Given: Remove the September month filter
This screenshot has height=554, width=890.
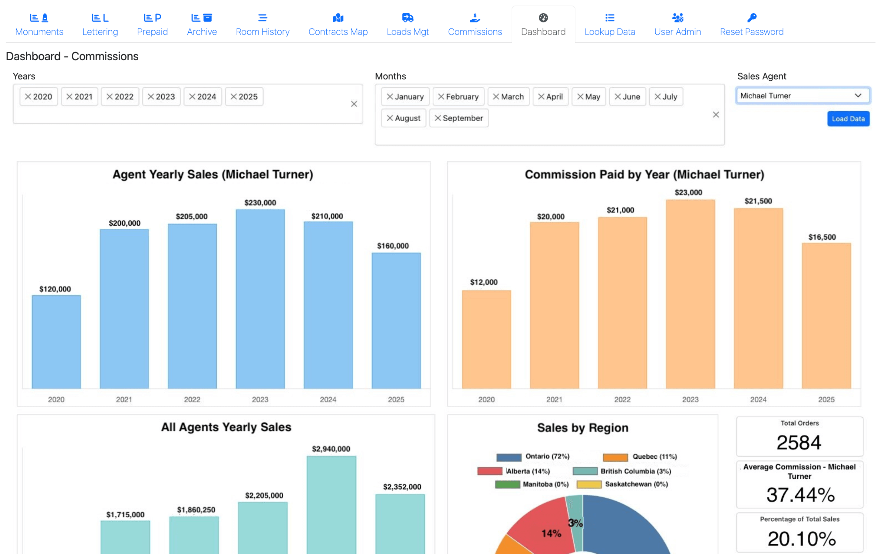Looking at the screenshot, I should [x=438, y=118].
